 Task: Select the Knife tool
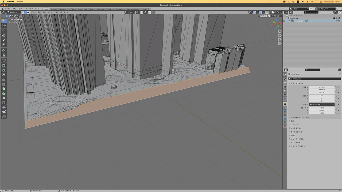[x=4, y=84]
